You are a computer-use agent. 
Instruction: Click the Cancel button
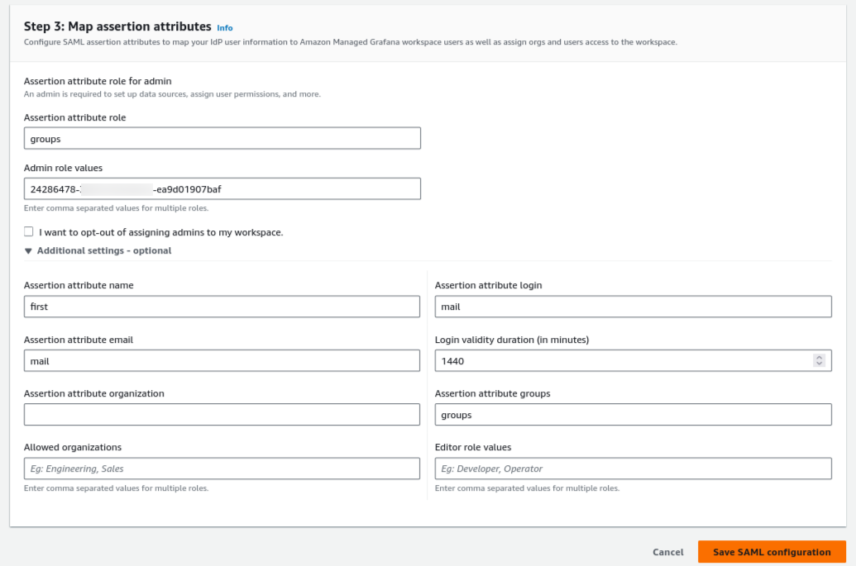click(667, 551)
